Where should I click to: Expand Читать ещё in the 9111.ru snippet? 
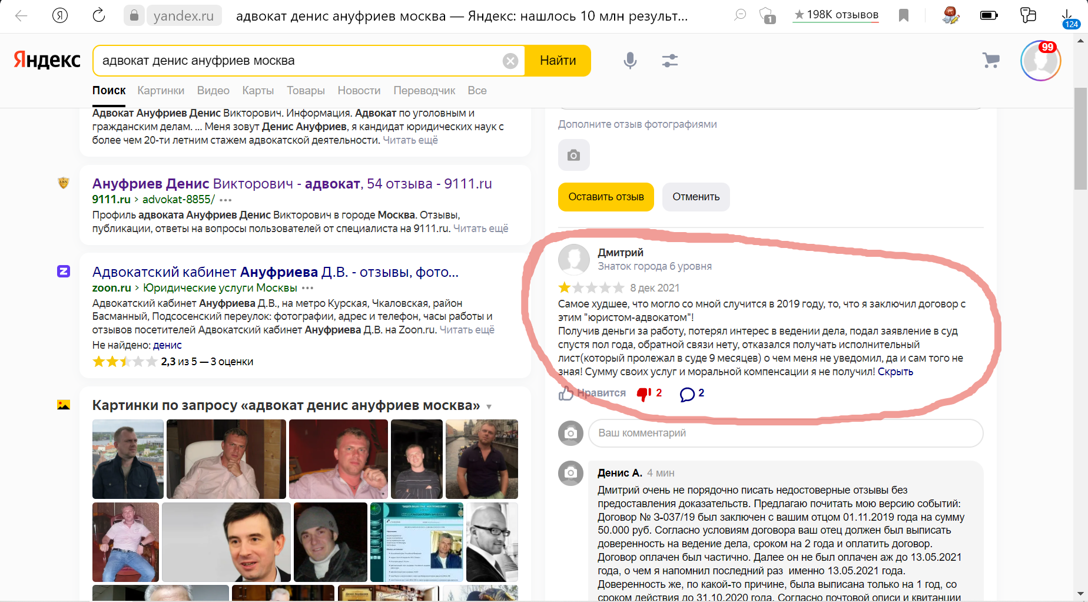tap(480, 229)
